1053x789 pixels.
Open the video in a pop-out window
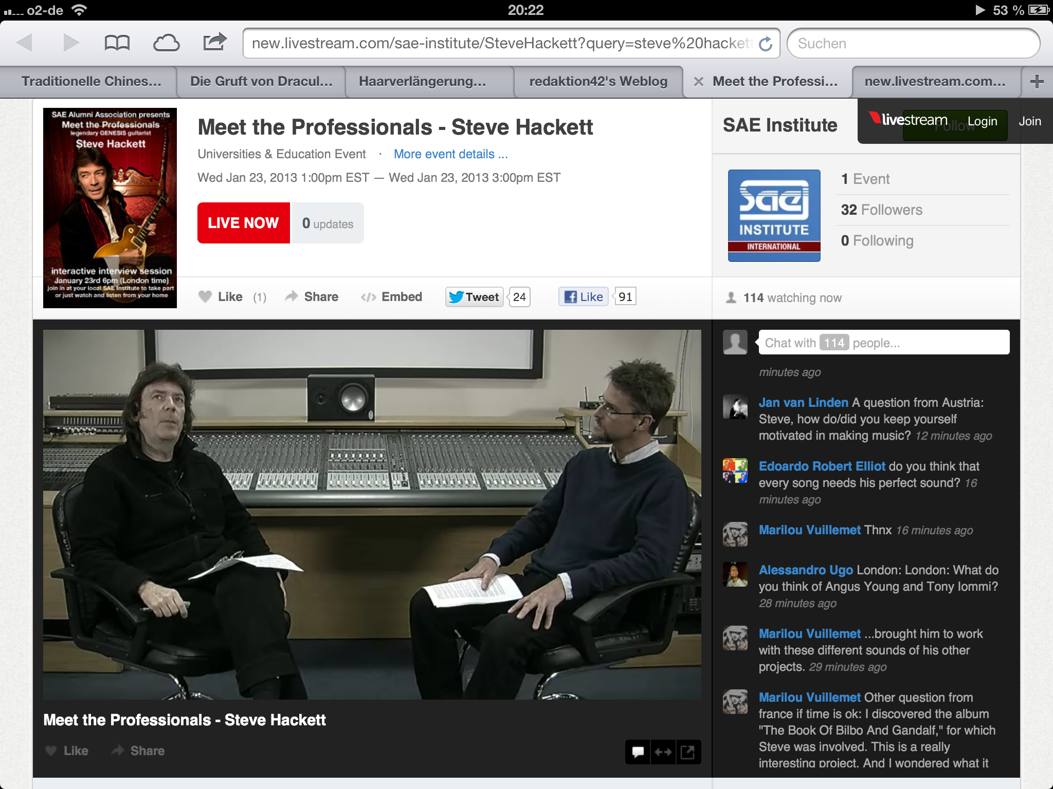[x=688, y=752]
